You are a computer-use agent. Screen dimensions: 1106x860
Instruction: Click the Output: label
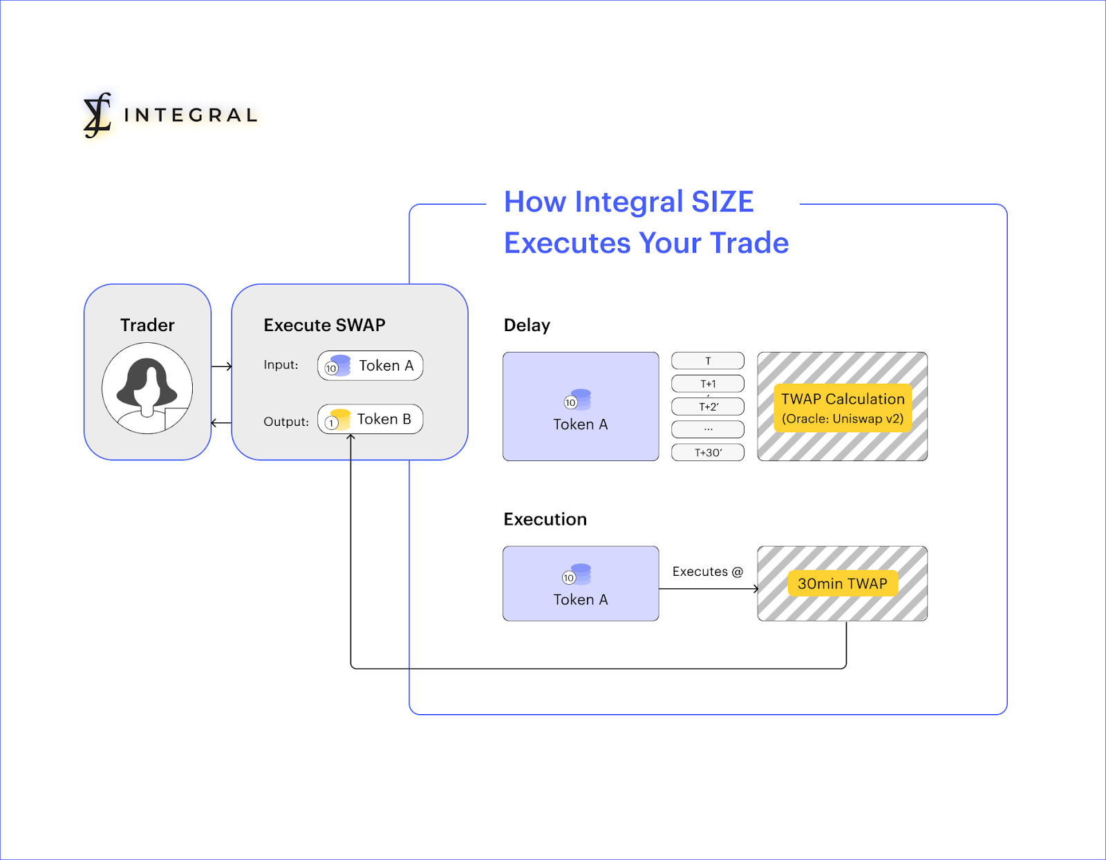286,422
